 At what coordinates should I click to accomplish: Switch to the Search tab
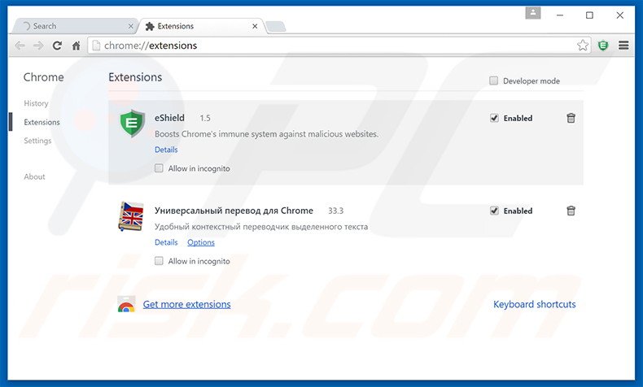[x=76, y=26]
